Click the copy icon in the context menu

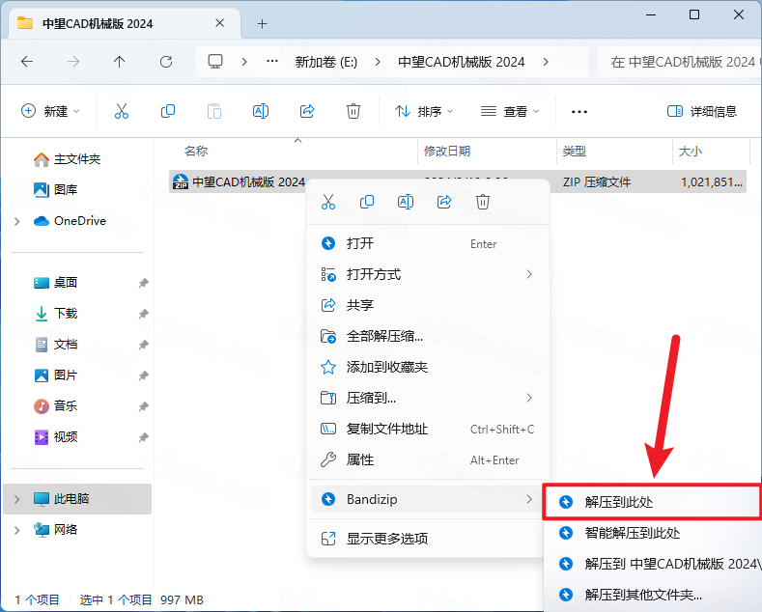[367, 202]
